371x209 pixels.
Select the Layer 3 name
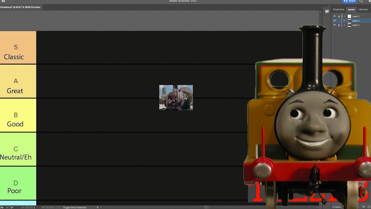[356, 16]
